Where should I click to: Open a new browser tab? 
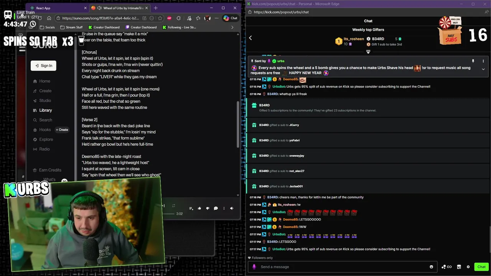[156, 8]
